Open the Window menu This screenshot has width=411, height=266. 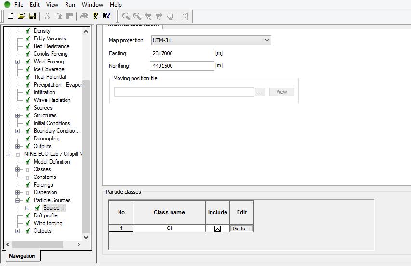pos(92,5)
